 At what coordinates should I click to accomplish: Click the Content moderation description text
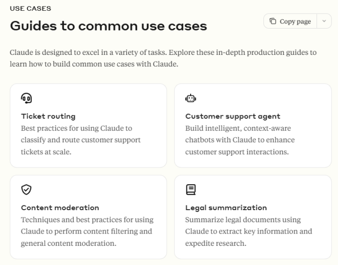tap(86, 231)
